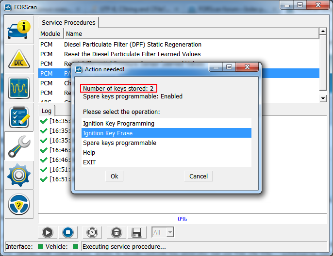
Task: Open the tests checklist section
Action: (x=19, y=116)
